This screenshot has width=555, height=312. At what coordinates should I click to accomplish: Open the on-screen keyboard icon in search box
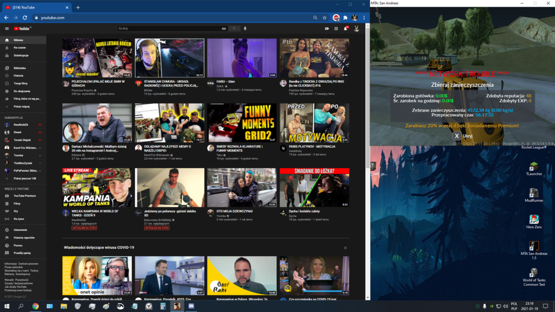[224, 28]
